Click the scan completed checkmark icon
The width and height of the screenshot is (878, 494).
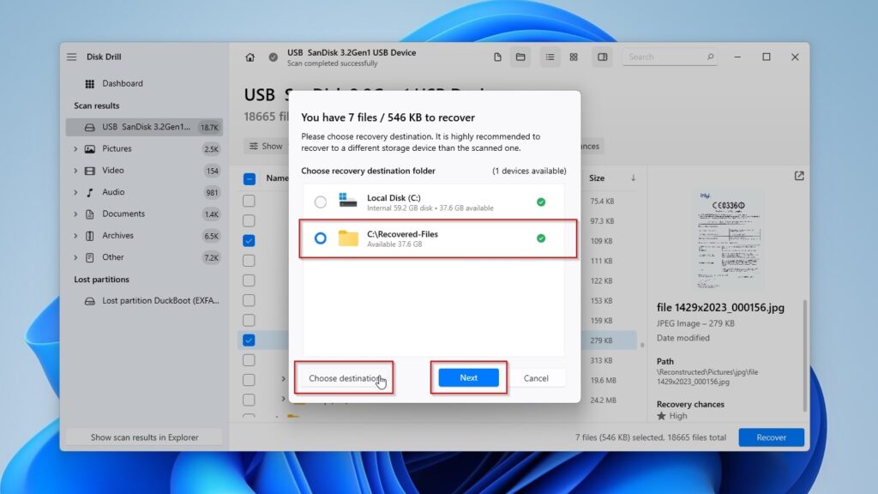[x=273, y=57]
